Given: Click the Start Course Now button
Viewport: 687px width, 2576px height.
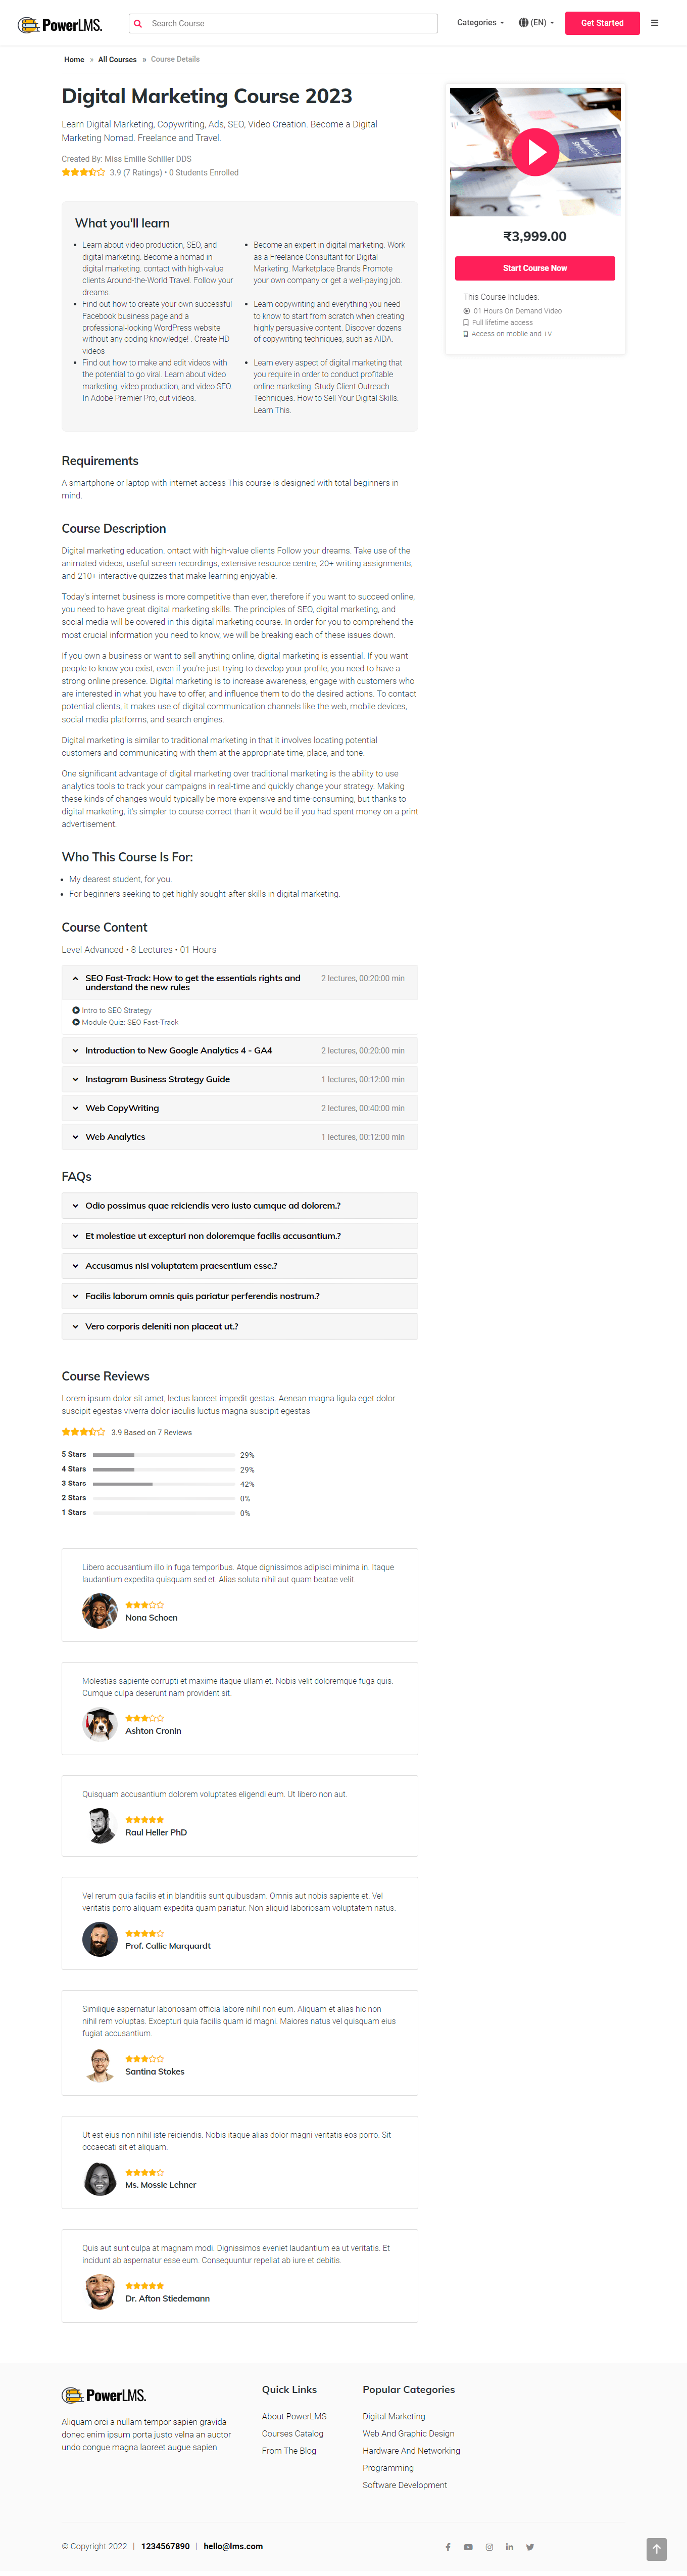Looking at the screenshot, I should point(534,268).
